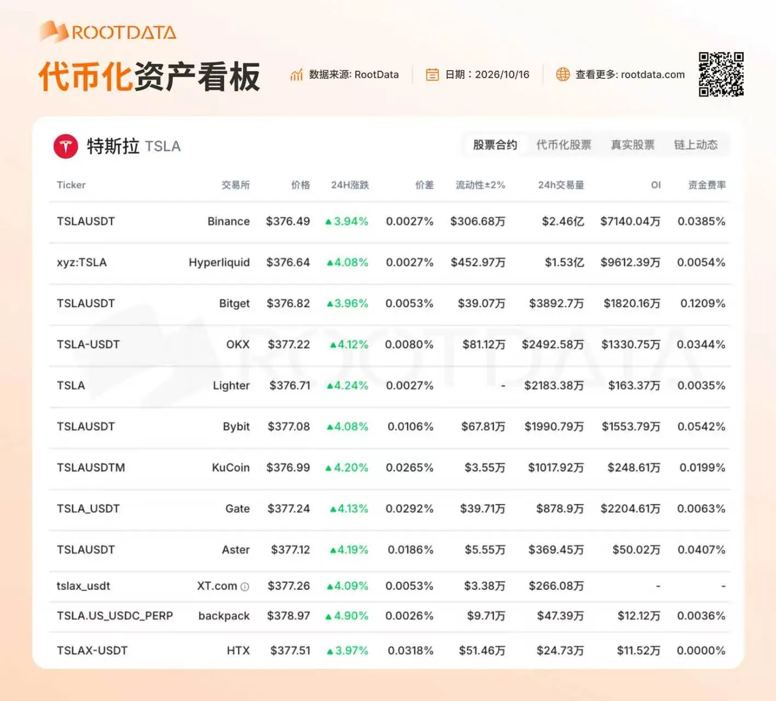Switch to the 代币化股票 tab
This screenshot has height=701, width=776.
pyautogui.click(x=564, y=145)
